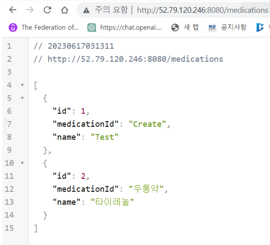Click the green OpenAI bookmark icon
Screen dimensions: 270x245
pos(92,27)
